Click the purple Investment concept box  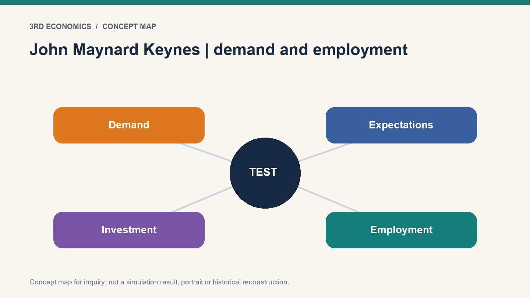coord(129,230)
